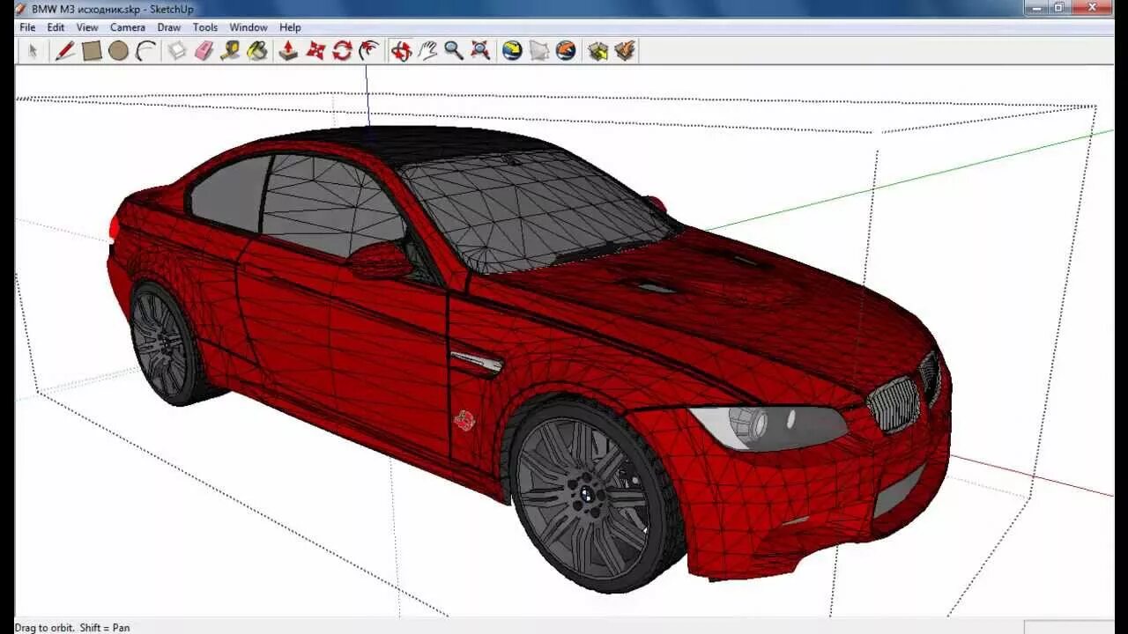The height and width of the screenshot is (634, 1128).
Task: Open the Window menu
Action: pos(249,27)
